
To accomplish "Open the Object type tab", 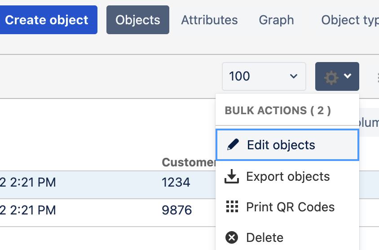I will (349, 20).
